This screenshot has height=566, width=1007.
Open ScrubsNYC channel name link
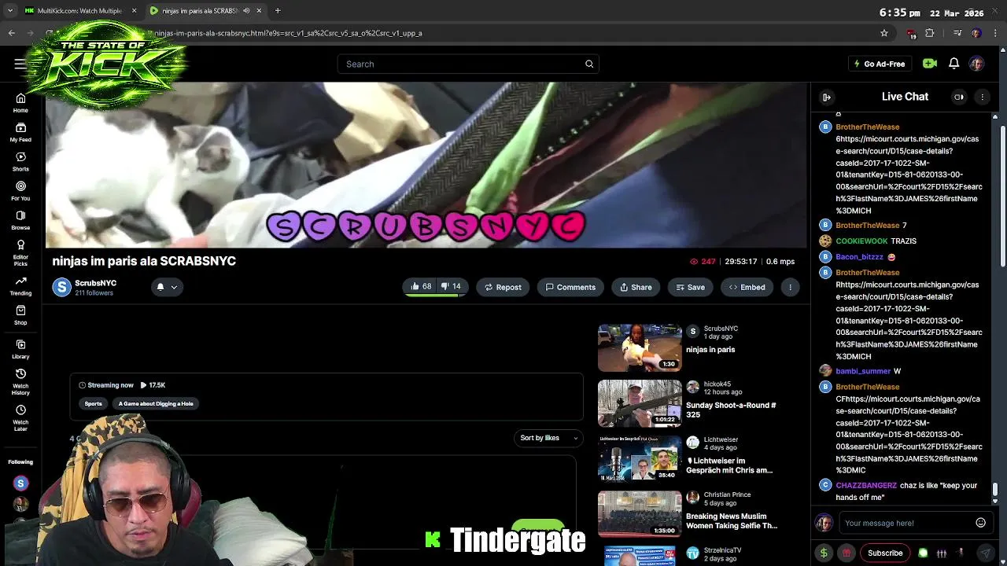click(95, 283)
